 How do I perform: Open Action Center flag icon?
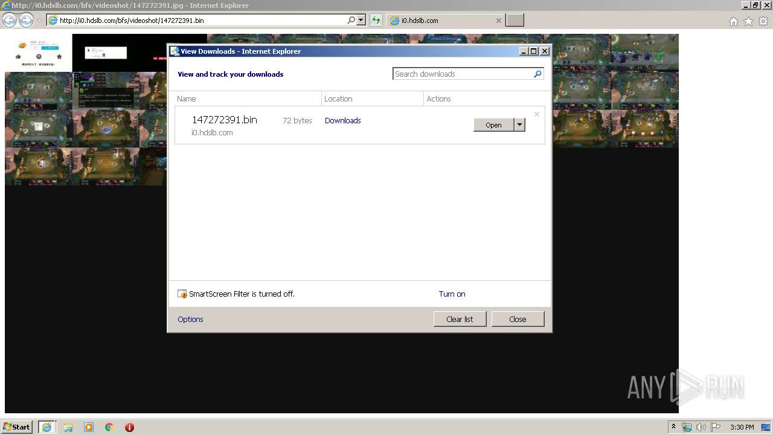pyautogui.click(x=716, y=427)
